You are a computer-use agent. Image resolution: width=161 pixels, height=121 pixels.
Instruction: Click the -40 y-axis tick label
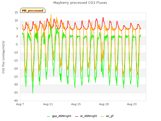16,101
